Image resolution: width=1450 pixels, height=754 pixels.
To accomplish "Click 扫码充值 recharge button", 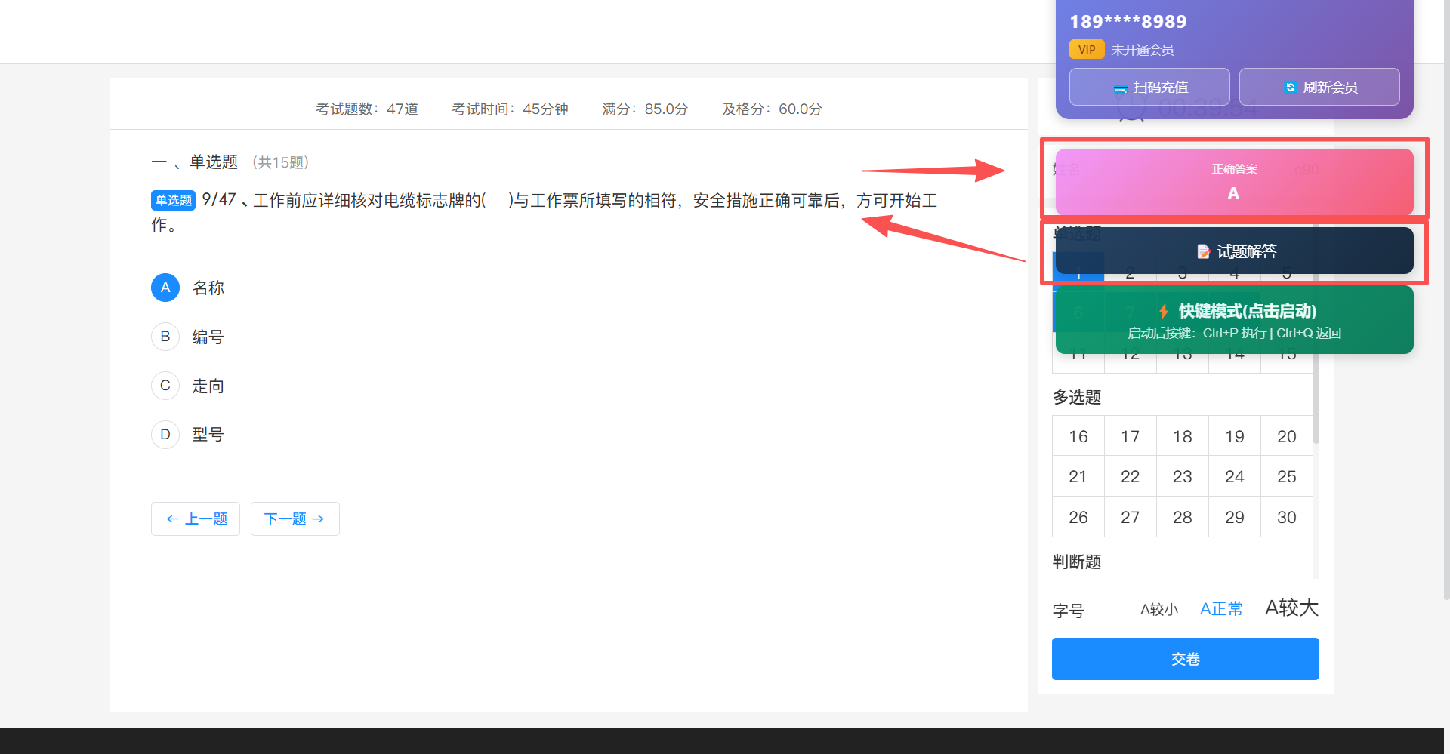I will tap(1149, 87).
